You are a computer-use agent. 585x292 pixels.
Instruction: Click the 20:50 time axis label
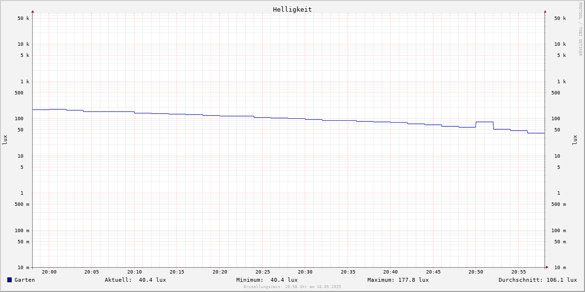[x=476, y=272]
